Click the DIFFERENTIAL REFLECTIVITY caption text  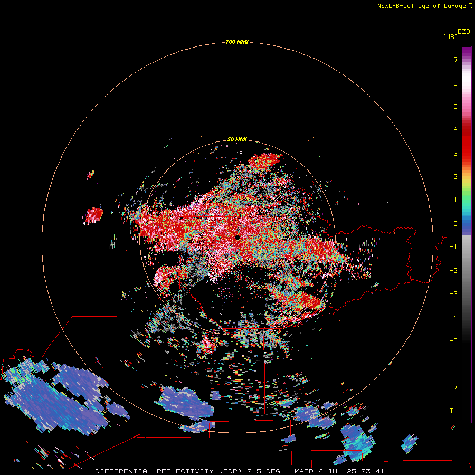[x=154, y=471]
